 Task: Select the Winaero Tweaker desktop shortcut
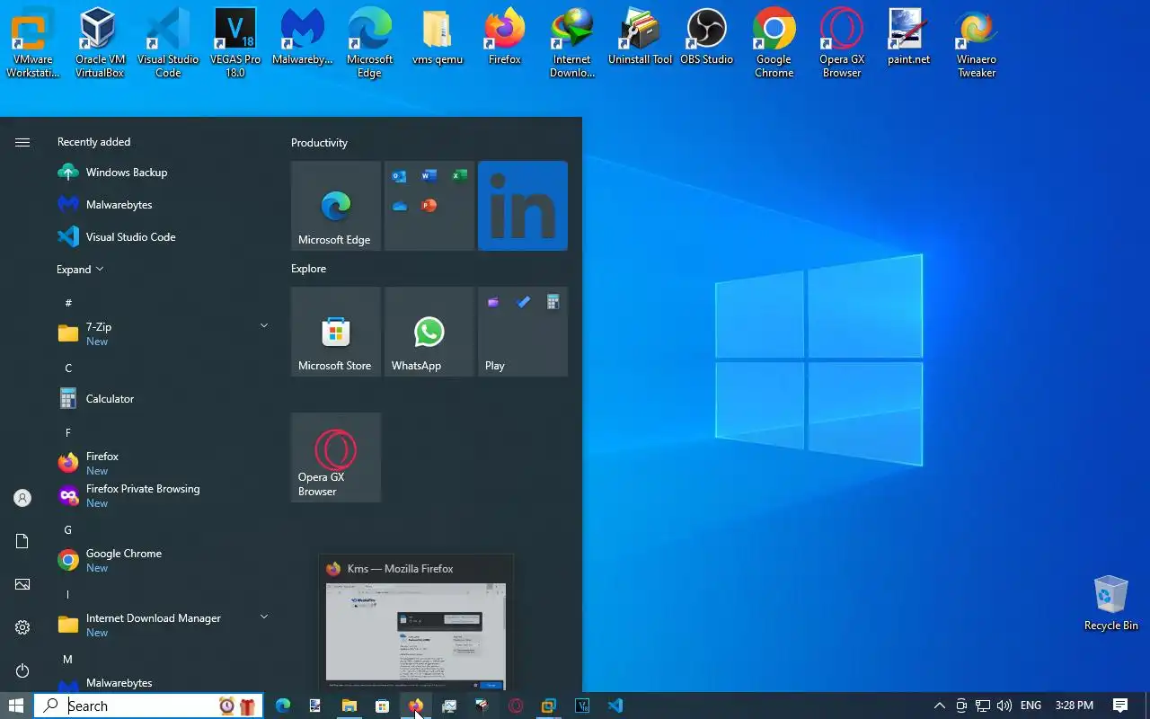coord(977,42)
